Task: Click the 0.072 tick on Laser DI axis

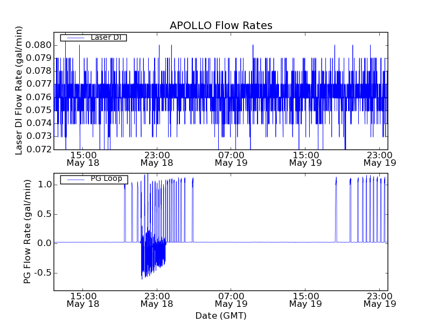Action: pos(39,149)
